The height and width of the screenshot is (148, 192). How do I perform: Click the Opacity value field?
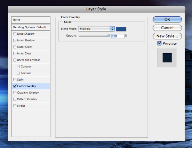point(118,36)
